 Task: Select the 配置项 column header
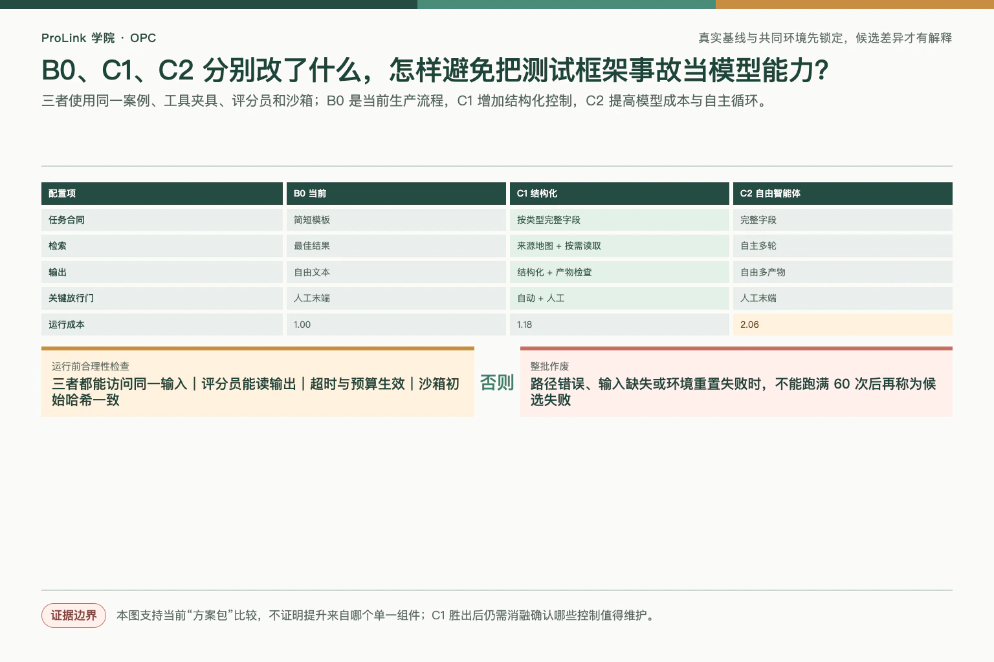coord(162,193)
